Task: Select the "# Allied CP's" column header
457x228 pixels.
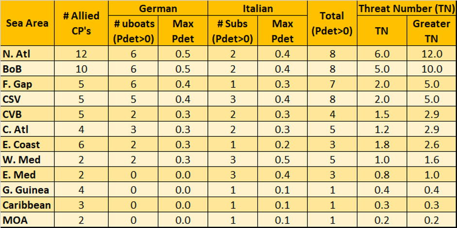Action: click(x=82, y=23)
